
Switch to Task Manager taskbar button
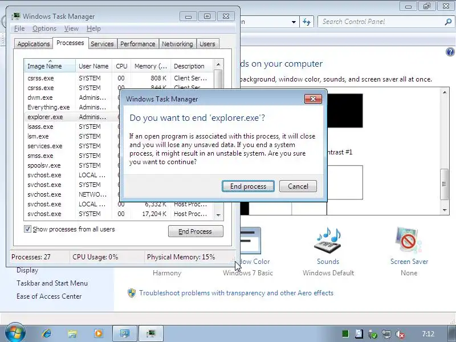pyautogui.click(x=151, y=333)
